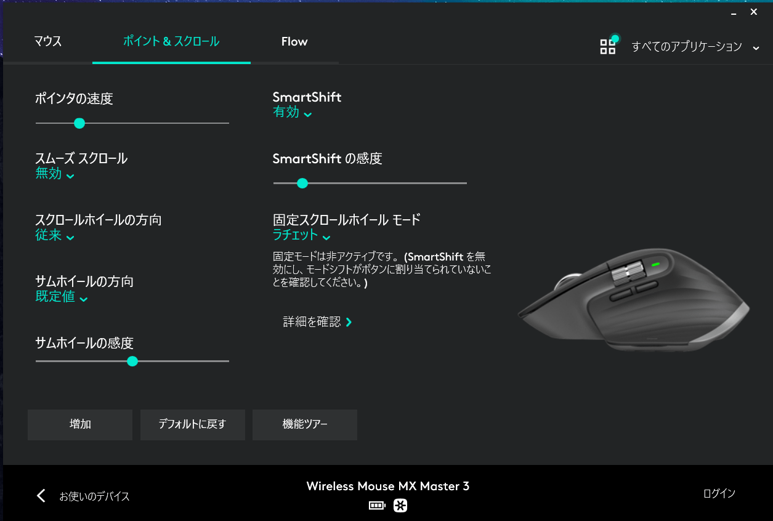Open the サムホイールの方向 既定値 dropdown
Image resolution: width=773 pixels, height=521 pixels.
click(62, 297)
